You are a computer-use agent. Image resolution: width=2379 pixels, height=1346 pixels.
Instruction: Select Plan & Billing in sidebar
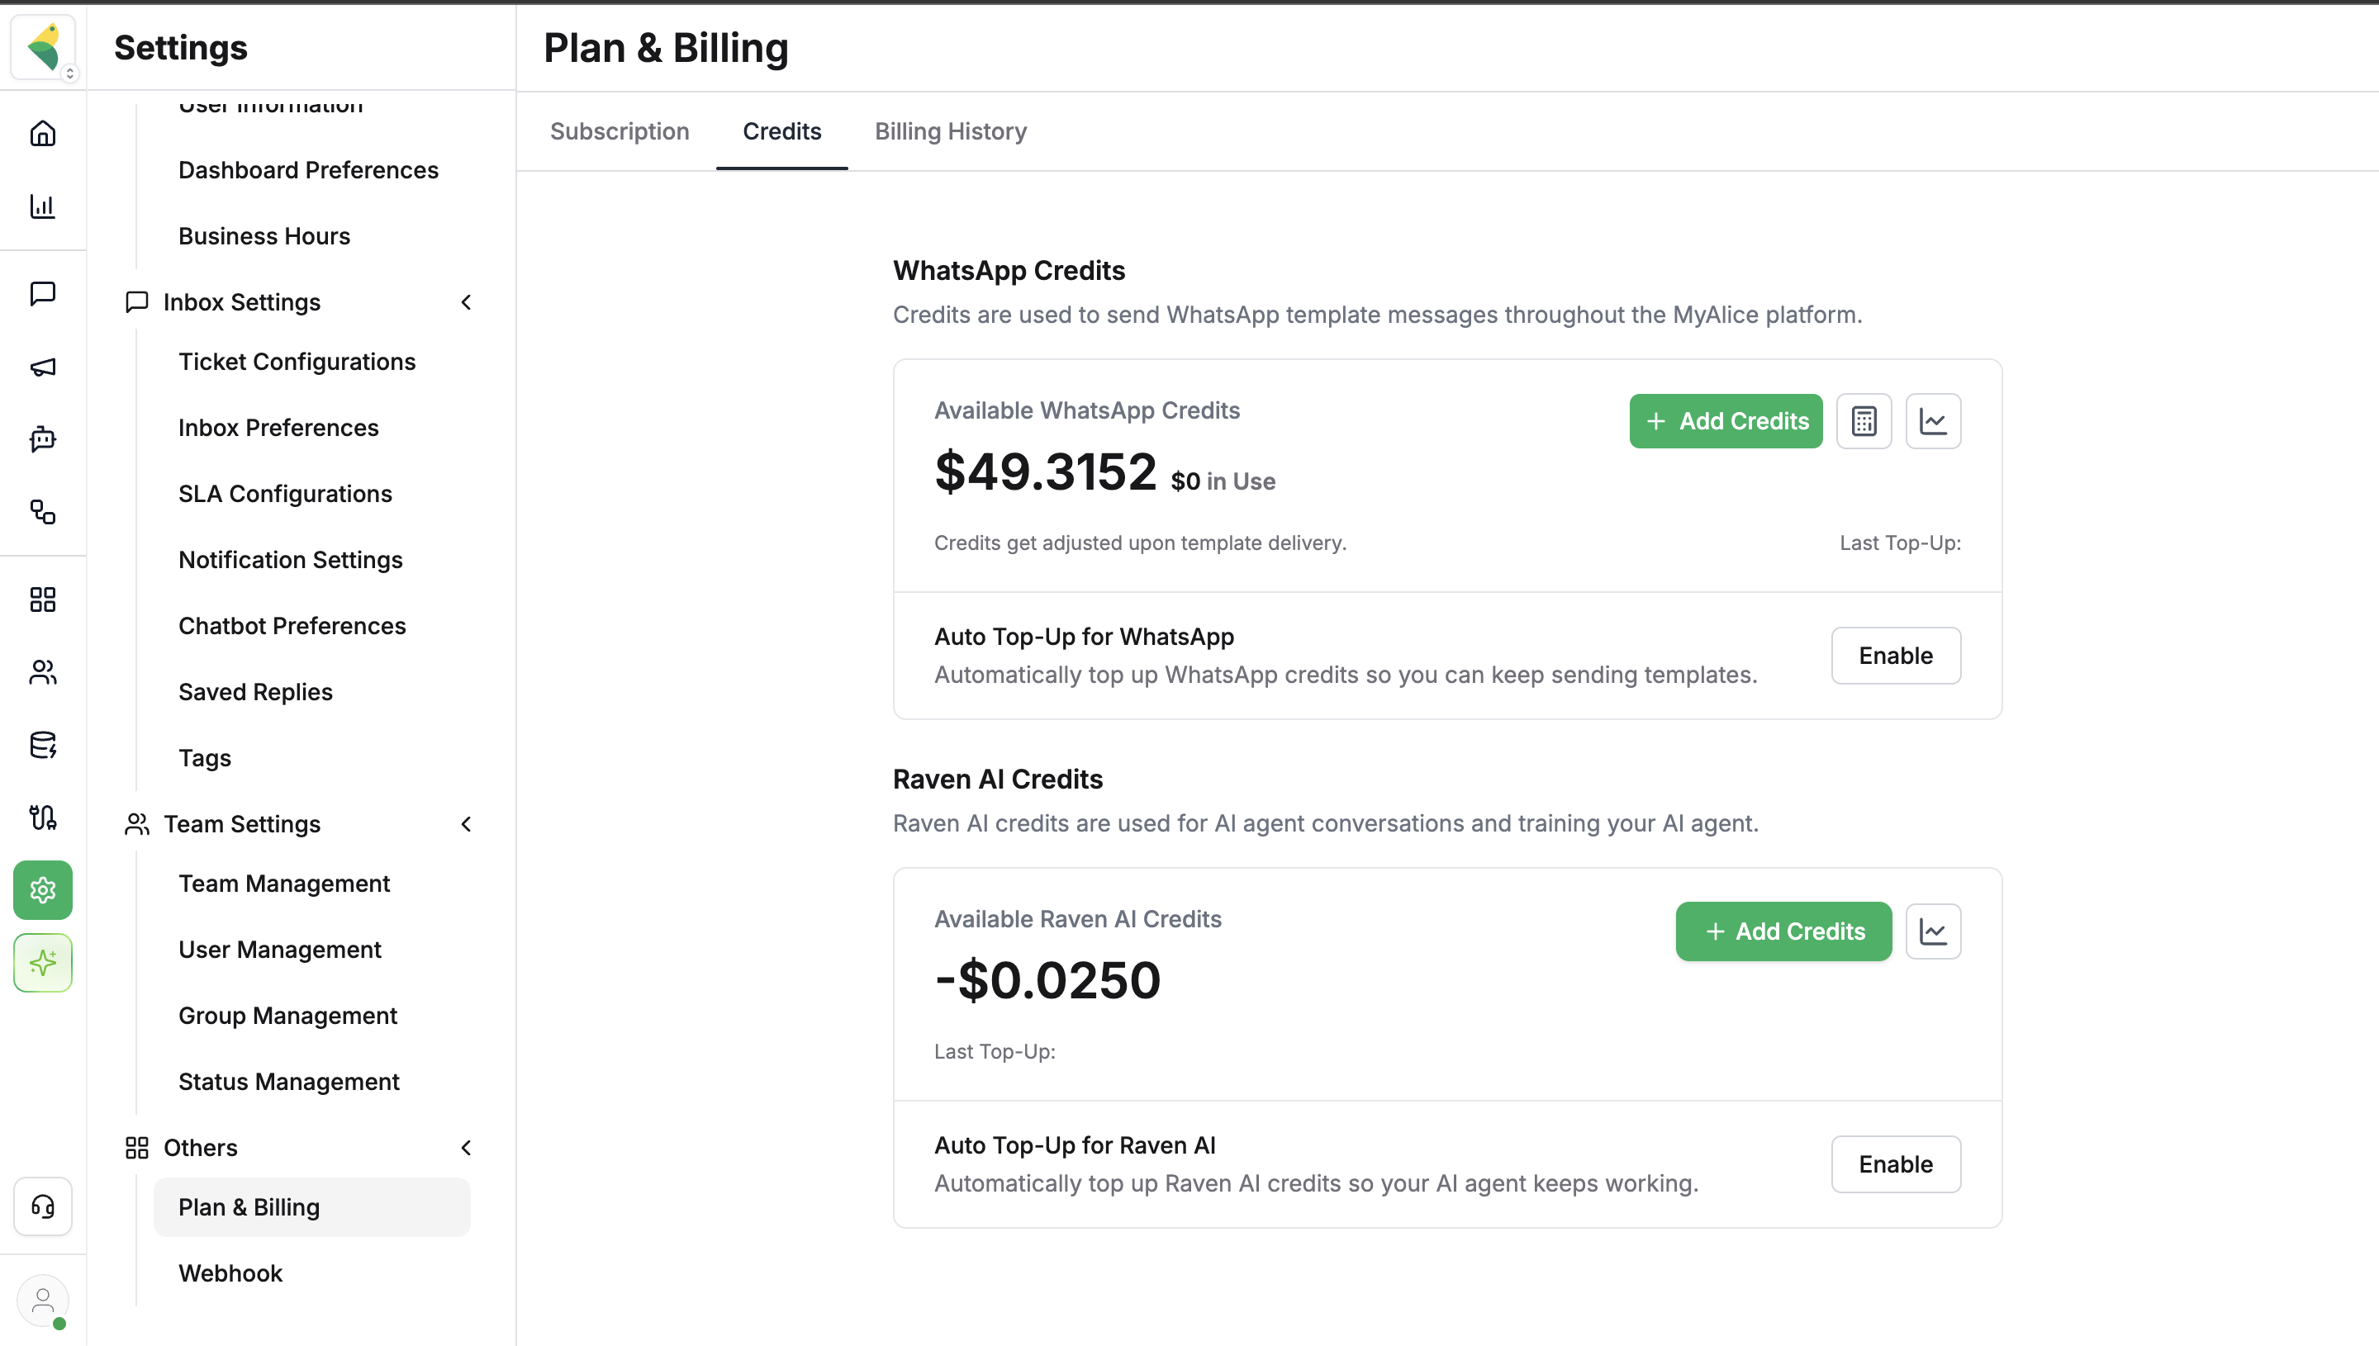coord(311,1206)
